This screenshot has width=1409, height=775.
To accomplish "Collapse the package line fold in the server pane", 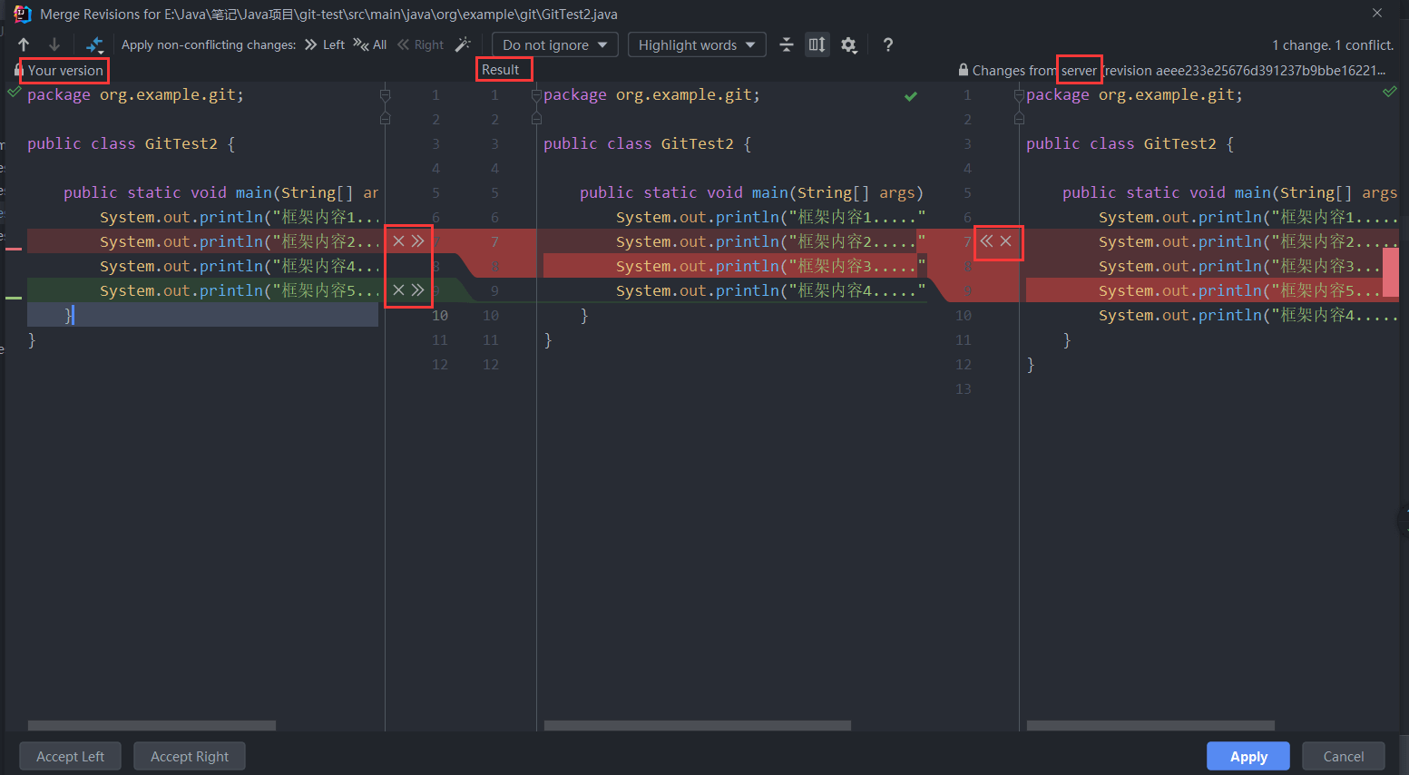I will pyautogui.click(x=1019, y=94).
